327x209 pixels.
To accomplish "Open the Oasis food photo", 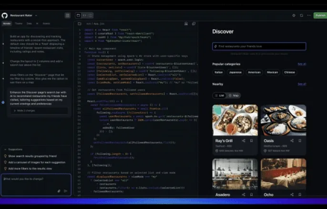I will 284,120.
